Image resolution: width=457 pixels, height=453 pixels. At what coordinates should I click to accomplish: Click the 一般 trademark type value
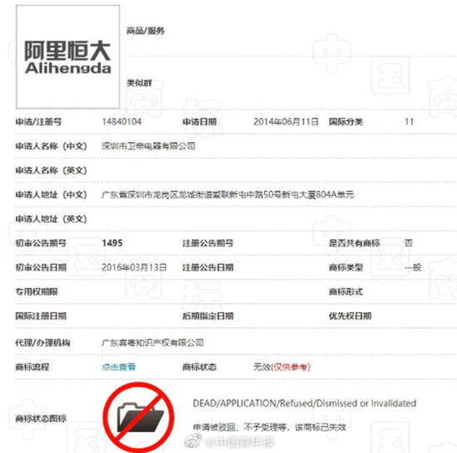coord(413,267)
